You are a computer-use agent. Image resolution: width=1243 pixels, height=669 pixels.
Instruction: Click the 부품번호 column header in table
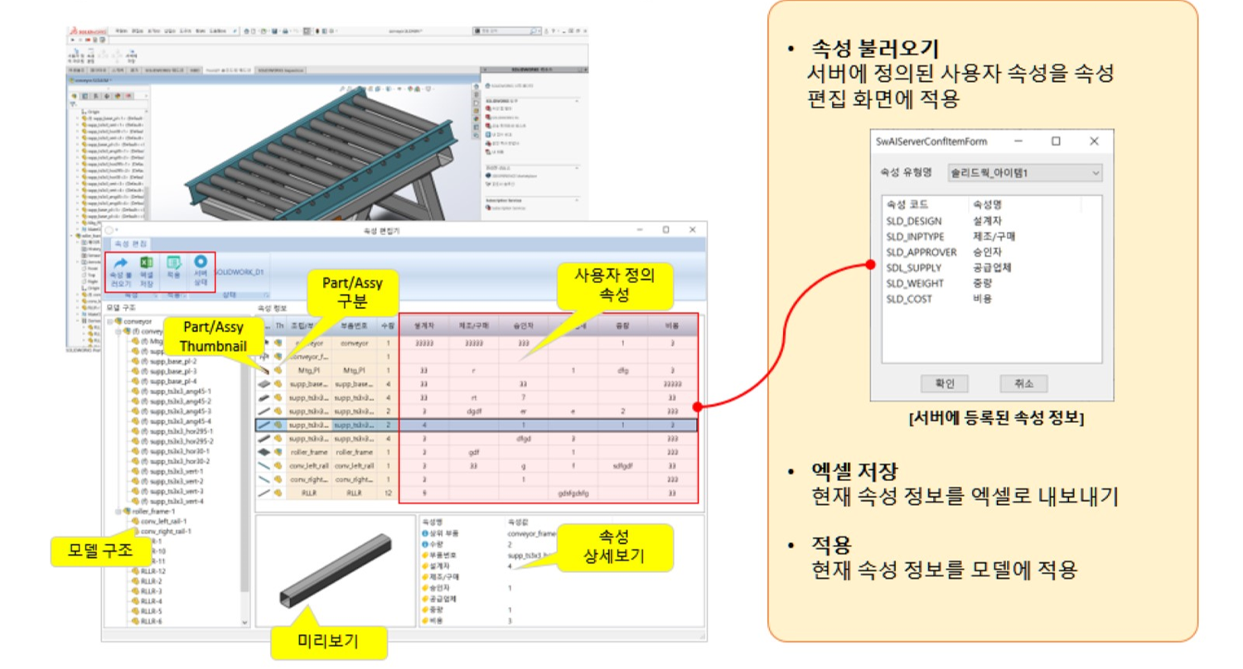354,325
